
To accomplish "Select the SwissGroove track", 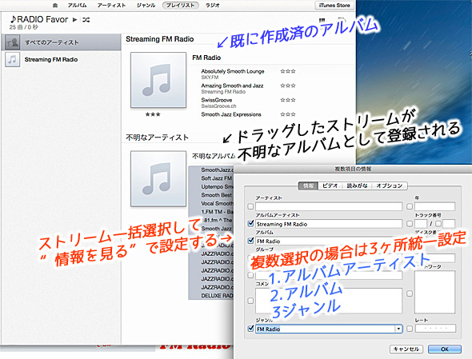I will tap(217, 100).
